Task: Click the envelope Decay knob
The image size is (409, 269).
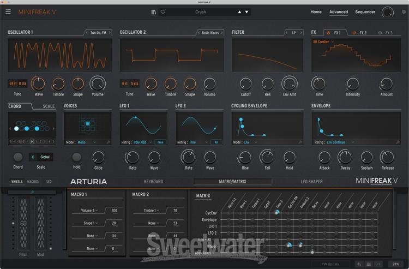Action: (345, 157)
